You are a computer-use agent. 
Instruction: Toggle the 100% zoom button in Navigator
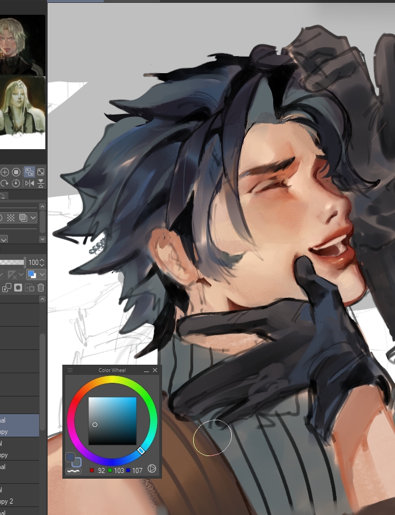(x=16, y=172)
